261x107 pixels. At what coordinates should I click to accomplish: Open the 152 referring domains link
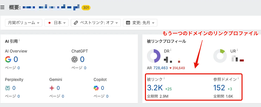[x=219, y=88]
